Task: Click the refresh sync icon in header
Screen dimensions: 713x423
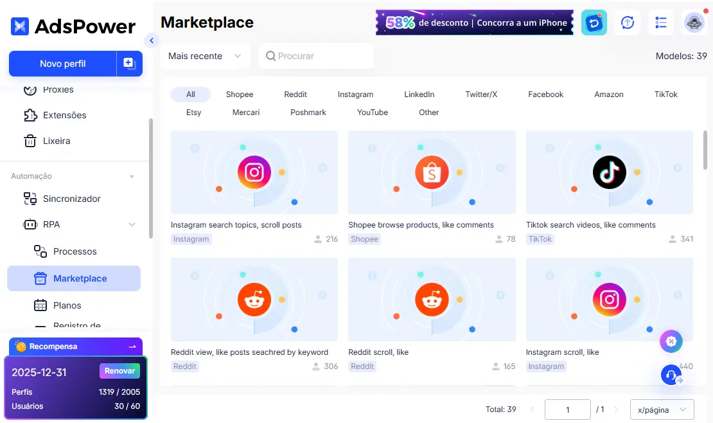Action: [x=628, y=23]
